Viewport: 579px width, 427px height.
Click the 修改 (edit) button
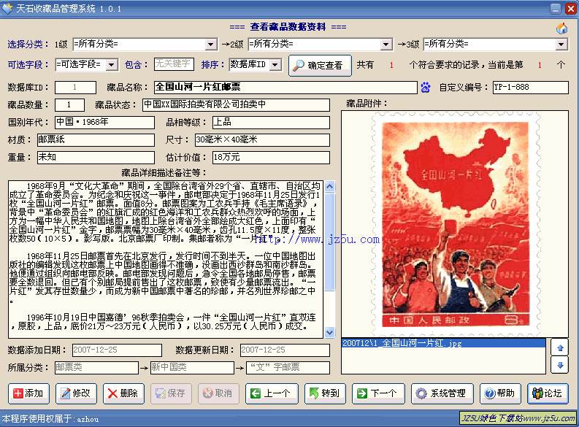pos(76,393)
